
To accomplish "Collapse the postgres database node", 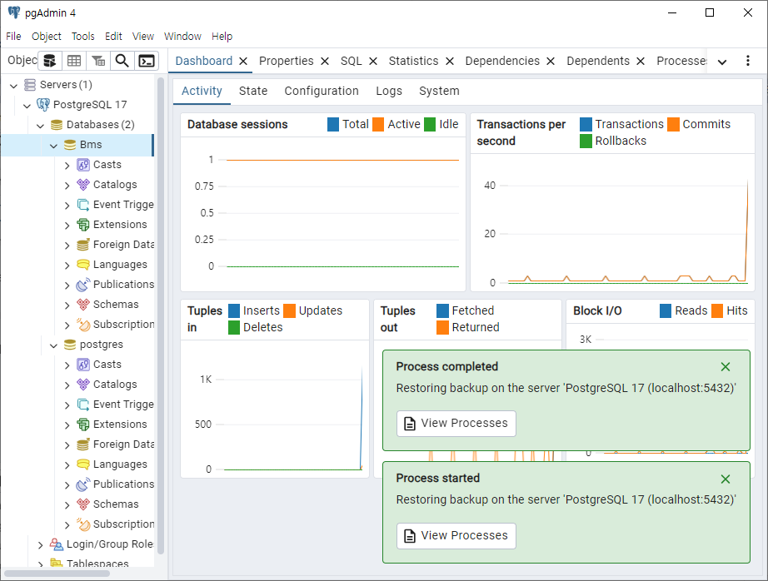I will pos(53,345).
